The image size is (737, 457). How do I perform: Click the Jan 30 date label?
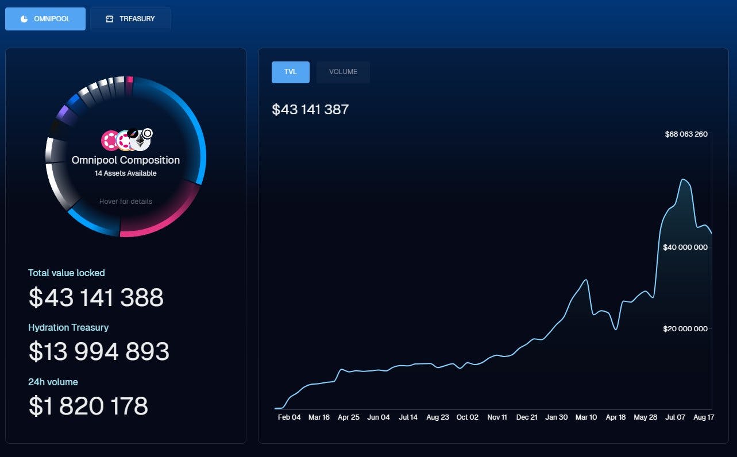[556, 417]
